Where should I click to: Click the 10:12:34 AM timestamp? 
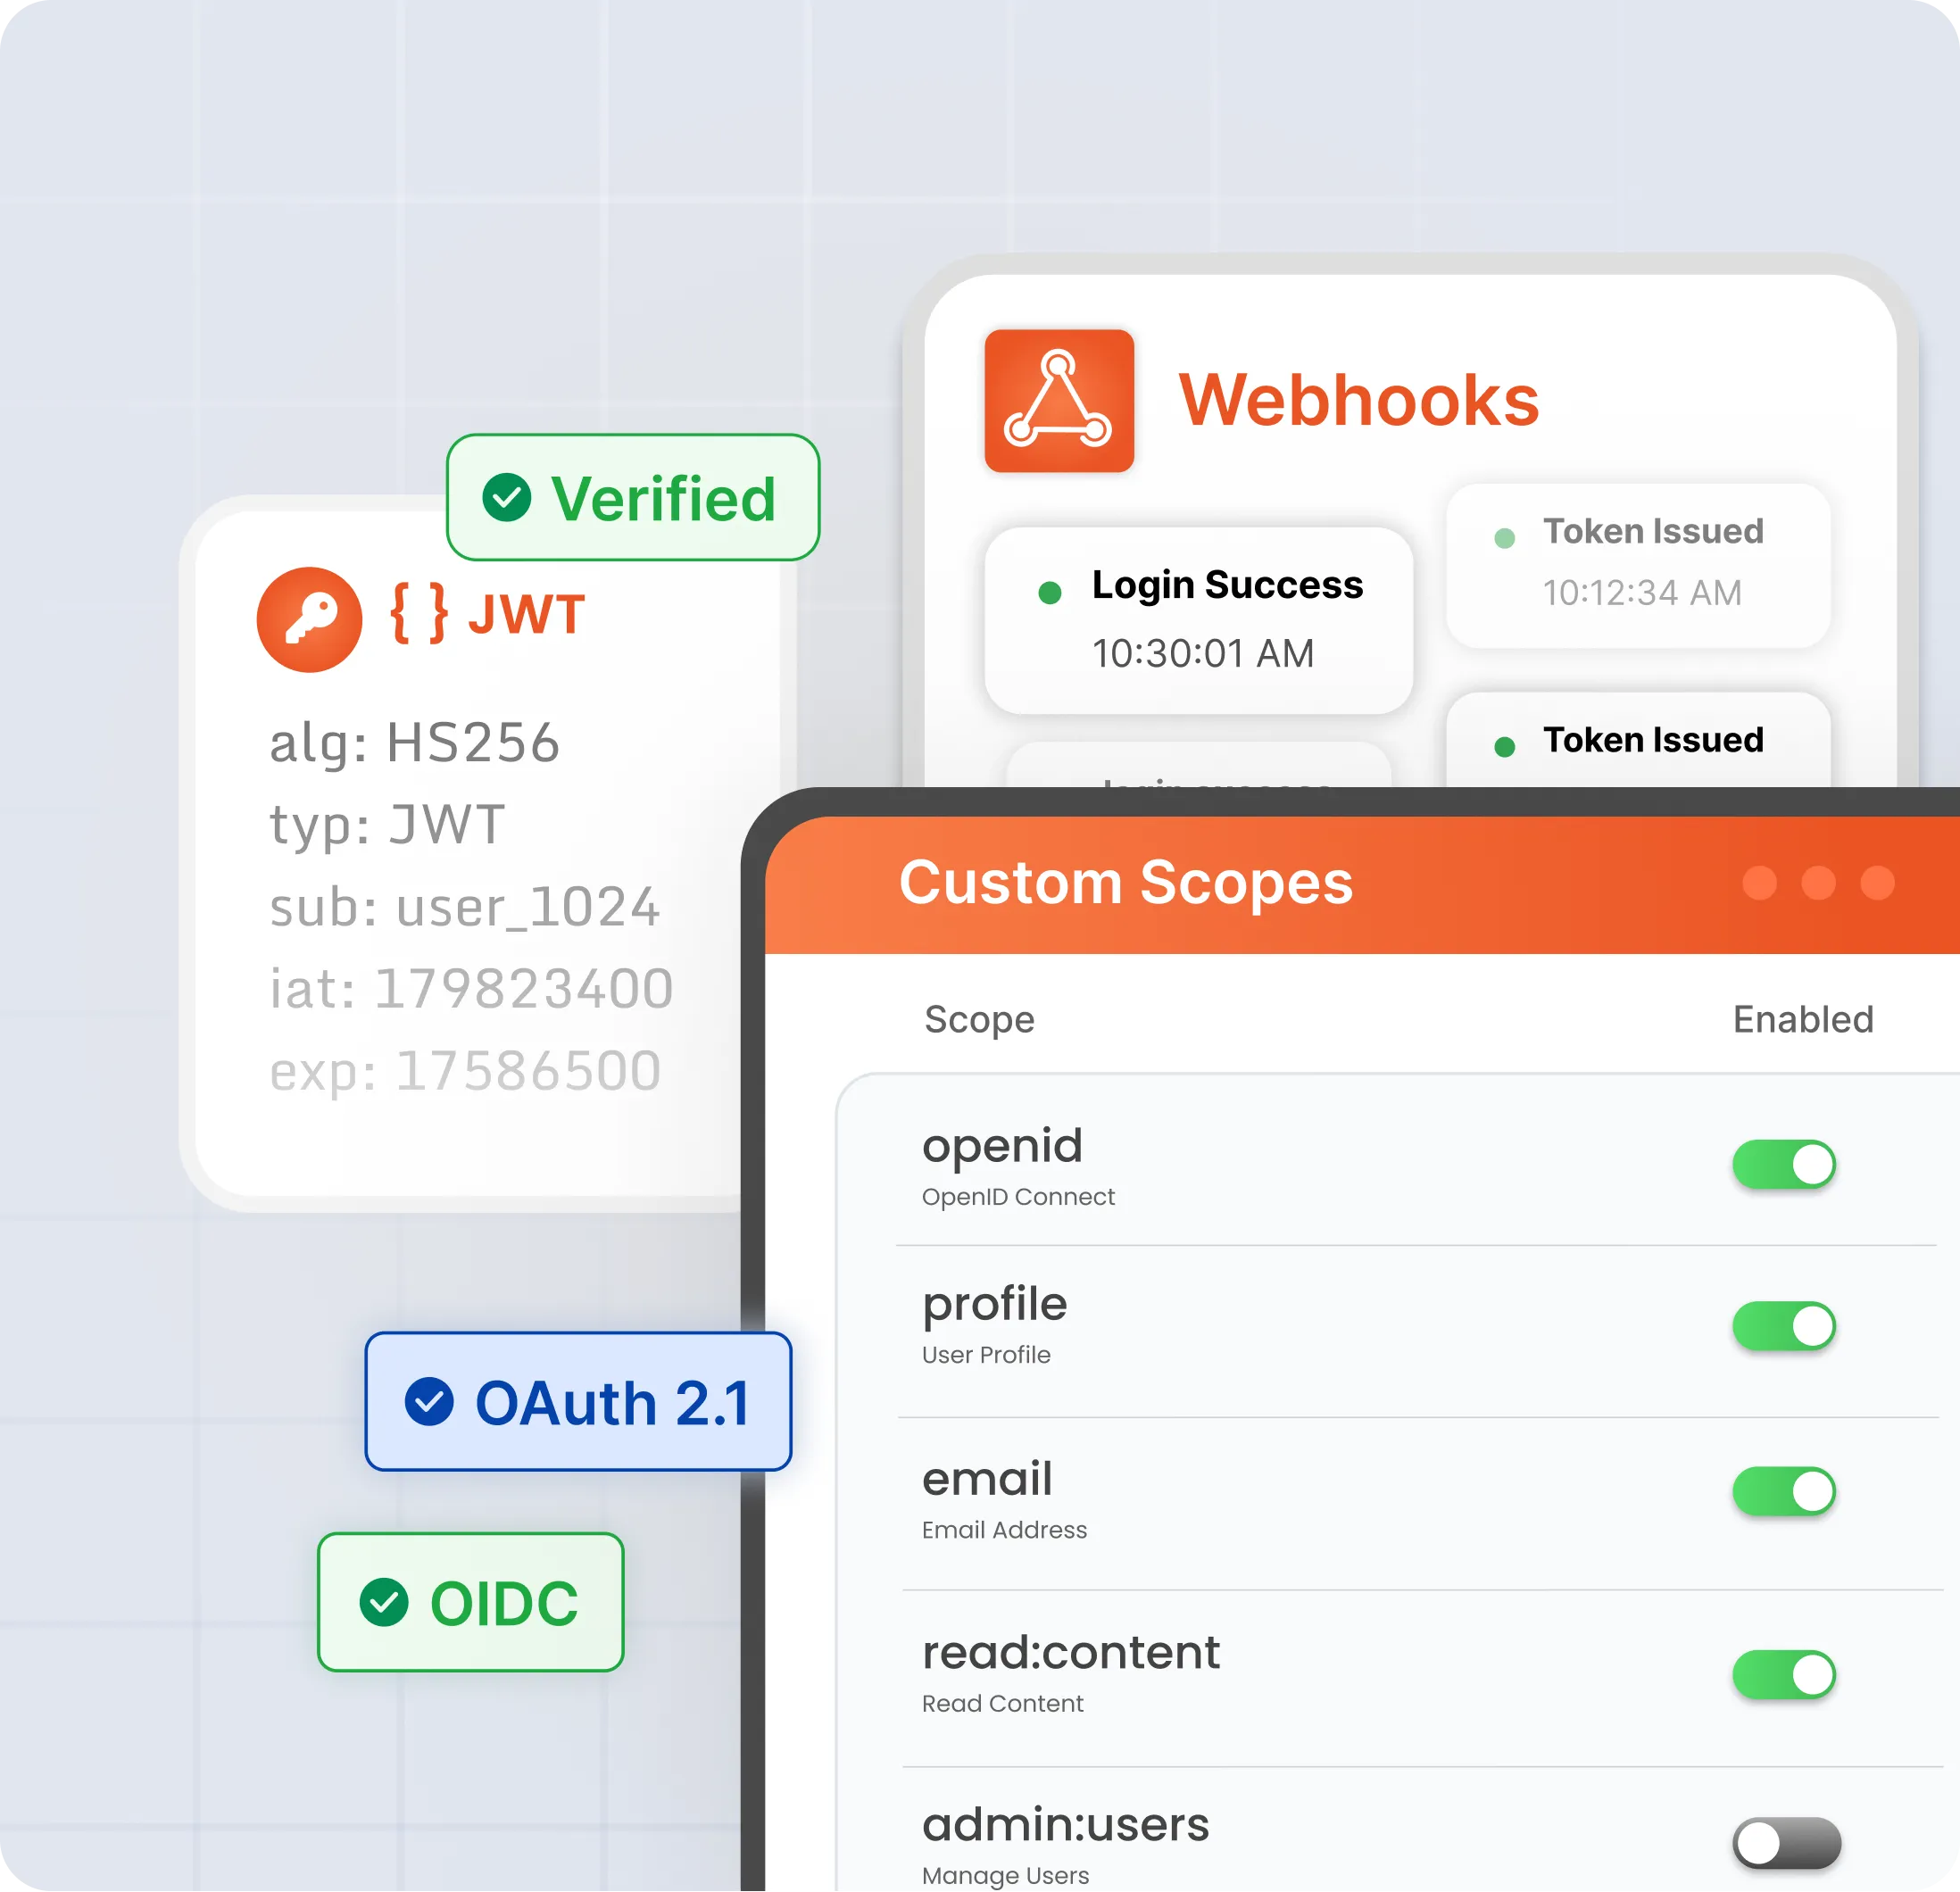coord(1642,593)
